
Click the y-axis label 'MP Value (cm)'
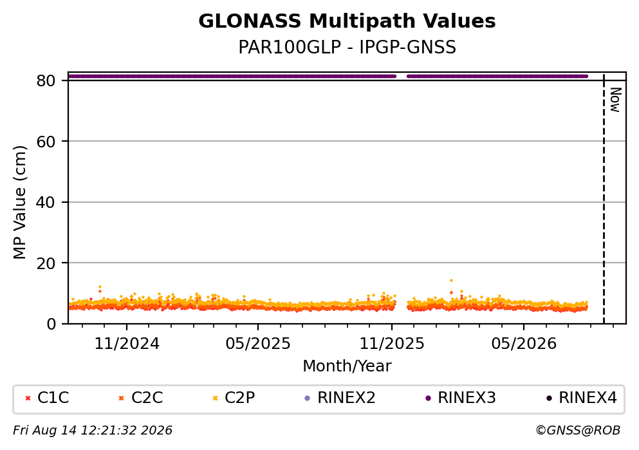pyautogui.click(x=19, y=202)
